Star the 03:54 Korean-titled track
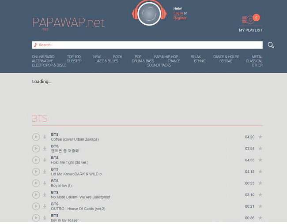Screen dimensions: 287x224 point(260,148)
